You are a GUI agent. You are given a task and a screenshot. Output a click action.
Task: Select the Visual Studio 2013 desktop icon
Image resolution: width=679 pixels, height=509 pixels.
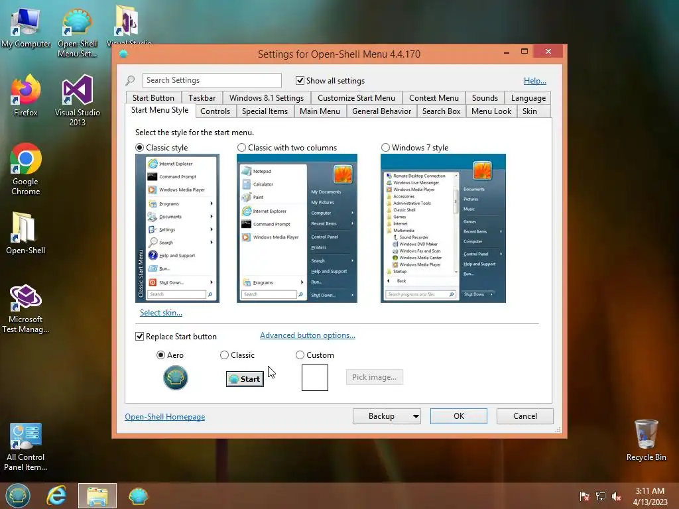click(x=78, y=101)
